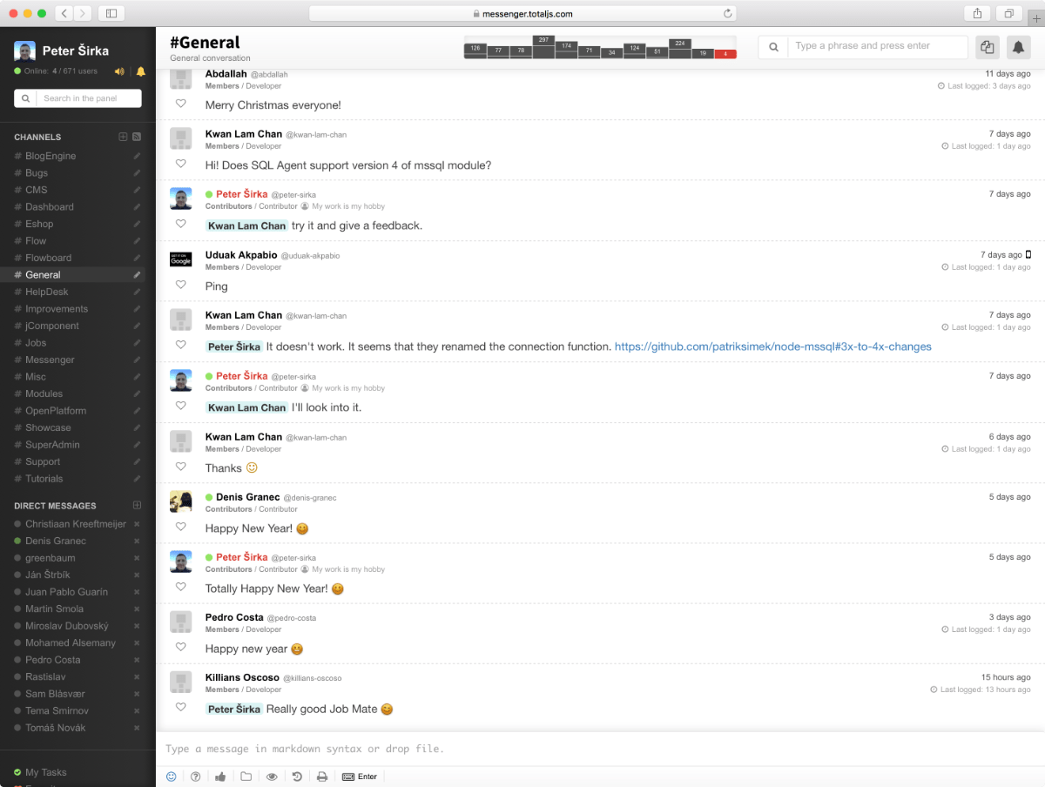The width and height of the screenshot is (1045, 787).
Task: Open the RSS feed icon beside Channels
Action: pos(137,137)
